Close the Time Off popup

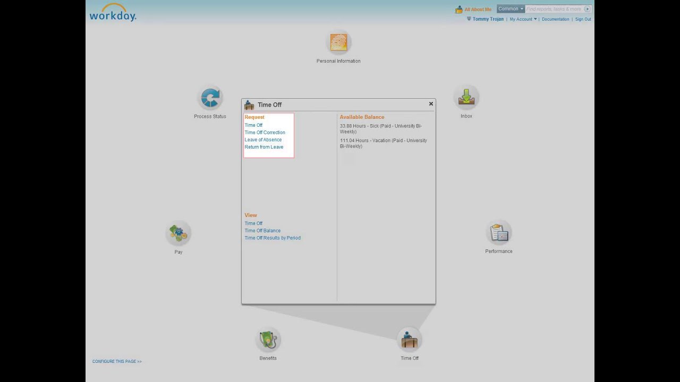(431, 104)
